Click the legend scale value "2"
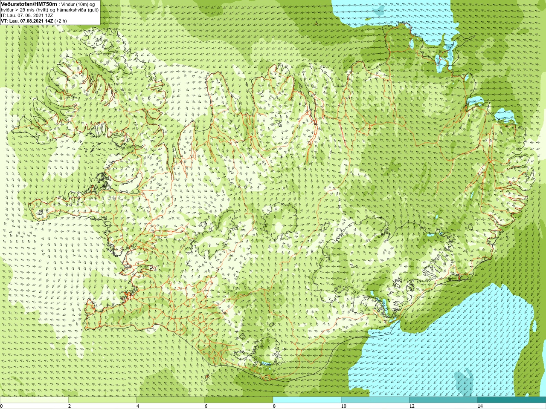 [x=70, y=406]
